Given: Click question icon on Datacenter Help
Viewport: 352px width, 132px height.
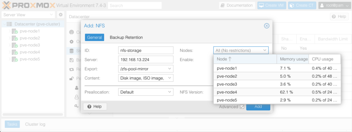Looking at the screenshot, I should click(x=334, y=16).
